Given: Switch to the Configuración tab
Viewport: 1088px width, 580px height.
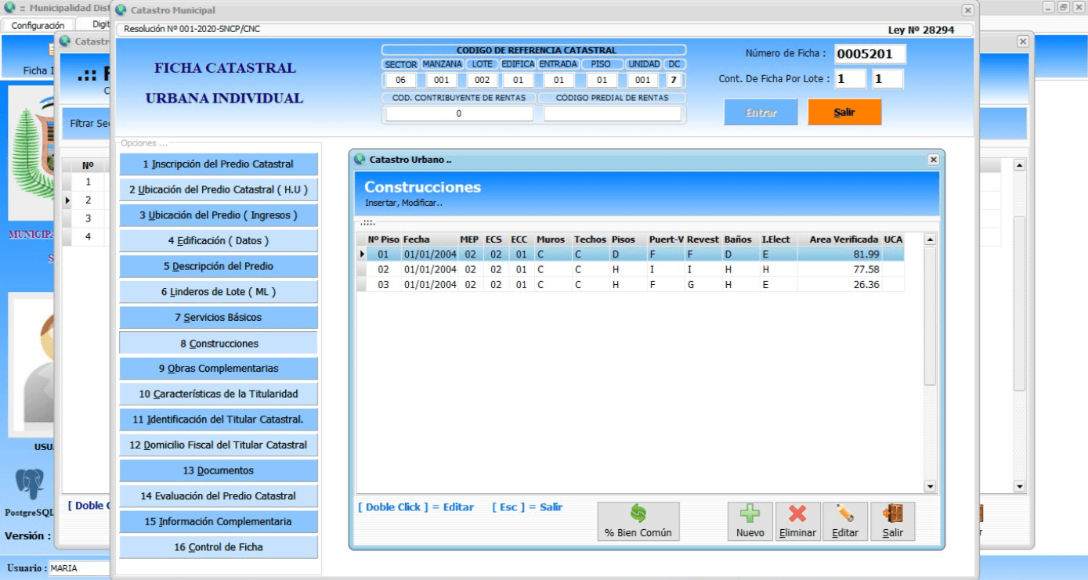Looking at the screenshot, I should 38,25.
